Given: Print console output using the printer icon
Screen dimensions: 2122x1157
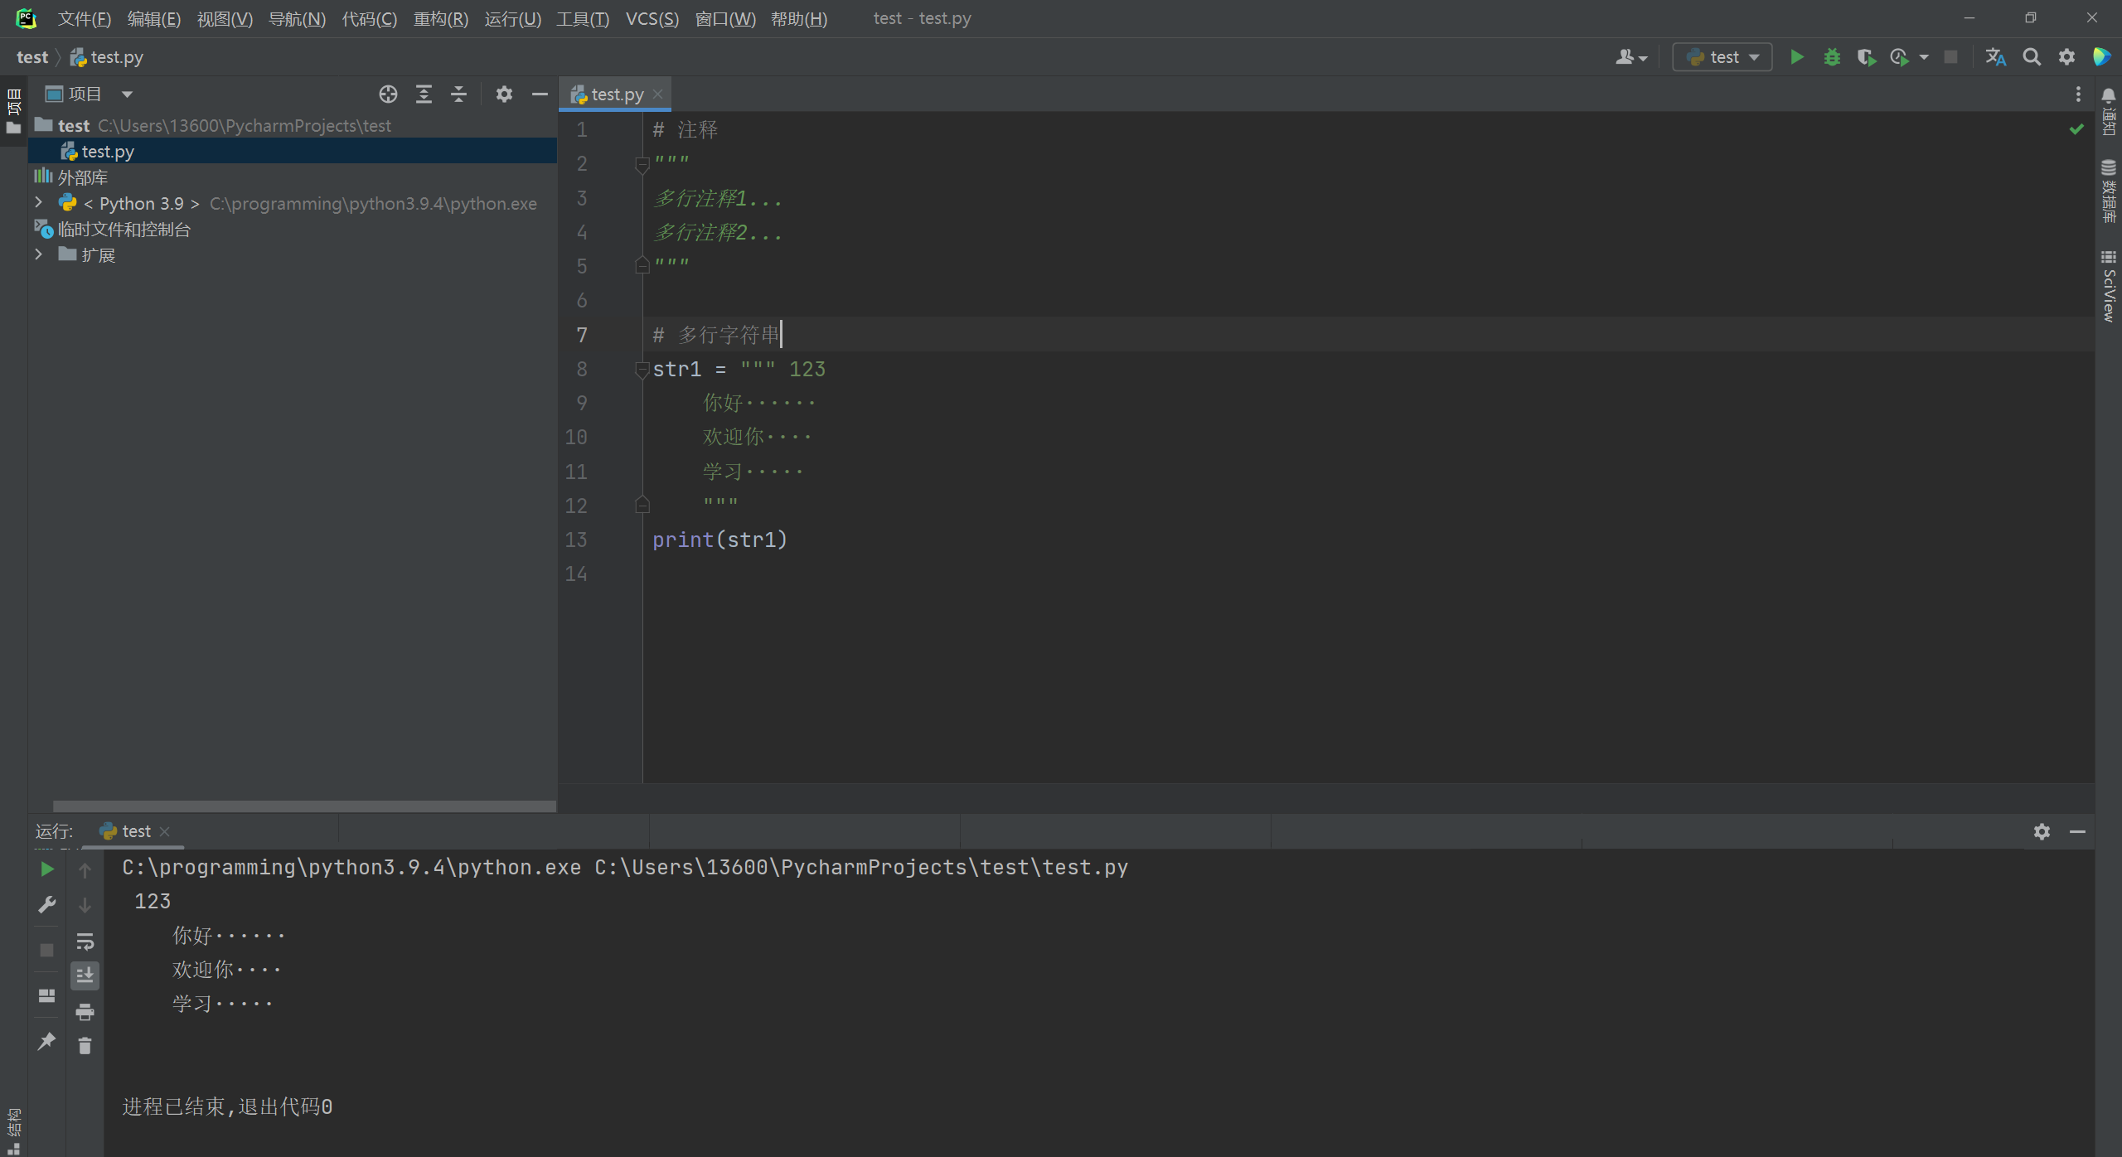Looking at the screenshot, I should tap(85, 1011).
